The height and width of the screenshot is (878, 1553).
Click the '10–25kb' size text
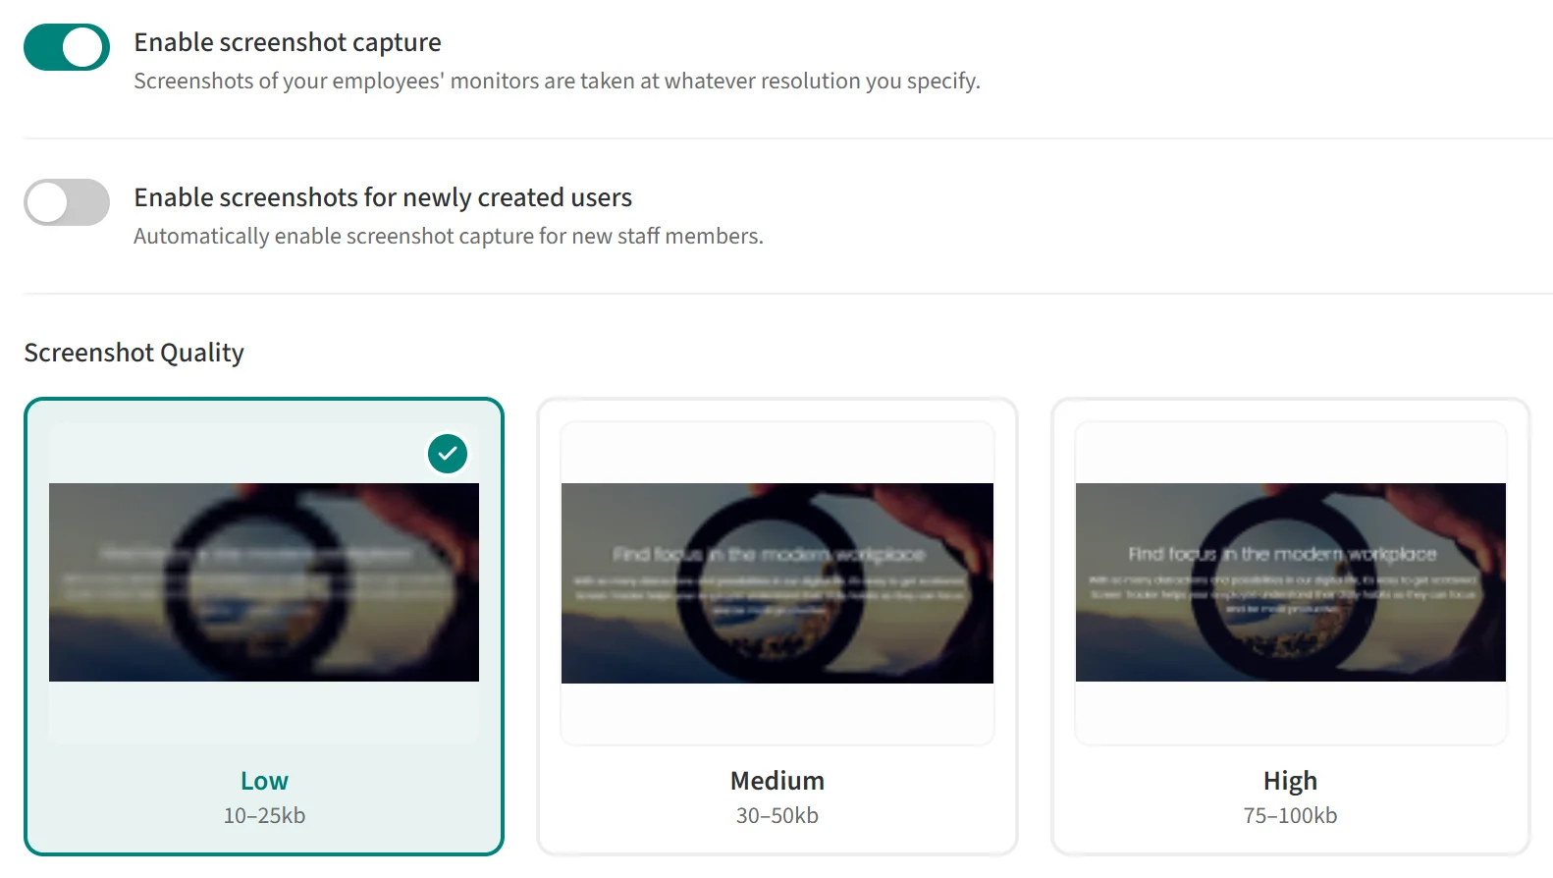click(x=264, y=815)
